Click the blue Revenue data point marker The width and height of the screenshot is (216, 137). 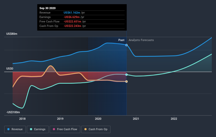pos(126,45)
